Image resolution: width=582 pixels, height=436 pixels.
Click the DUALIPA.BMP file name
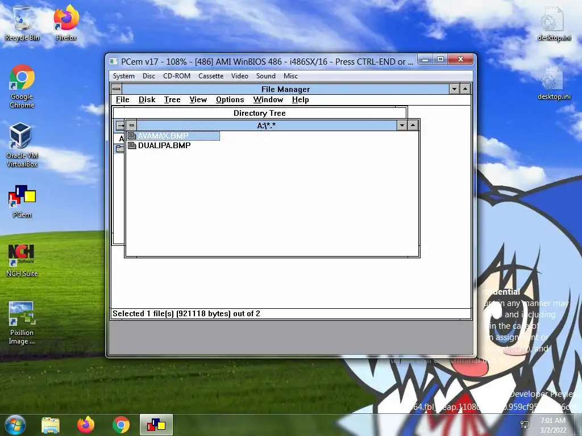point(164,145)
